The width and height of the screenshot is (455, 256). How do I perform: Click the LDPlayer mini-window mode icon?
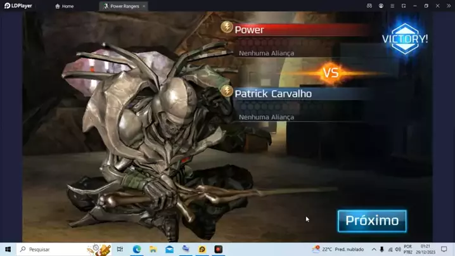(x=404, y=6)
